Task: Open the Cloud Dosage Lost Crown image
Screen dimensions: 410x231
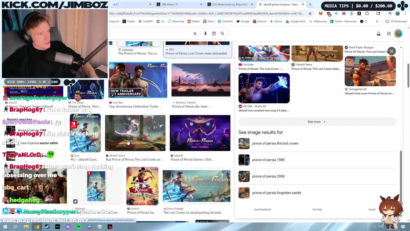Action: click(196, 186)
